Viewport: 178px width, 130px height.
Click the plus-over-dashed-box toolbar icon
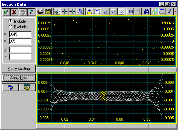click(x=97, y=11)
